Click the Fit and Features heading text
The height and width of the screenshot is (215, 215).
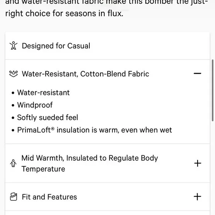(49, 197)
